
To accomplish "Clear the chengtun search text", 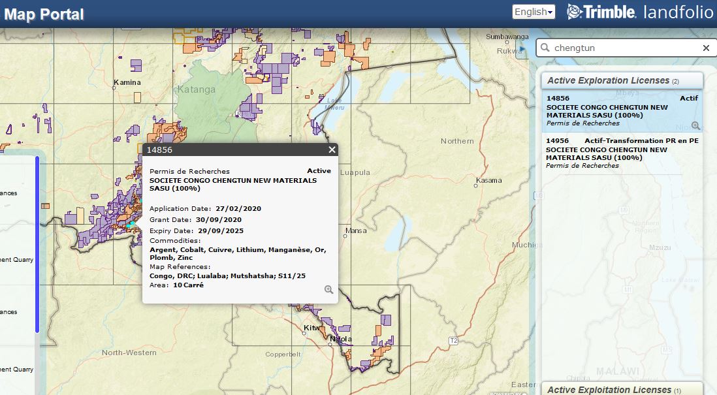I will 706,48.
